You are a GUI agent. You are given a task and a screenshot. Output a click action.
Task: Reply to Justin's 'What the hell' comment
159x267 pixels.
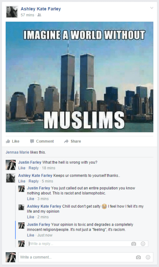click(x=34, y=168)
